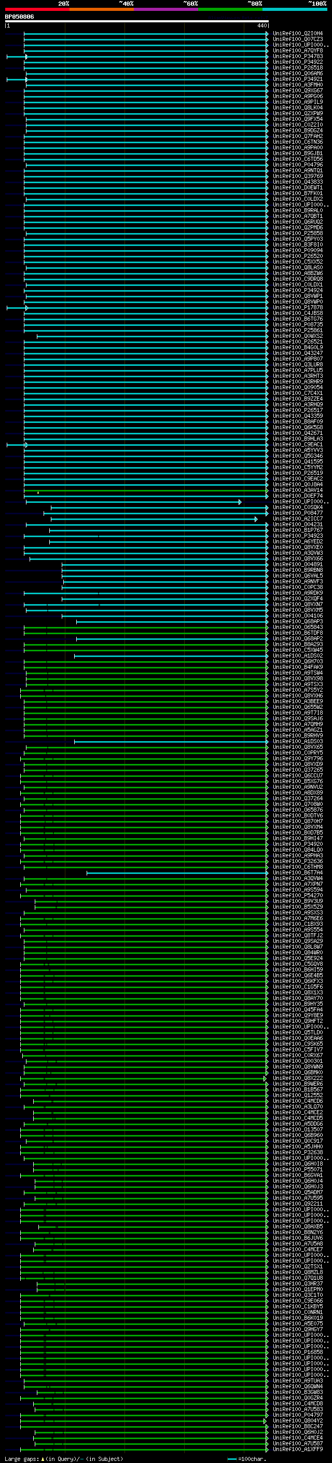Select the UniRef100_P17878 label
This screenshot has width=332, height=1463.
pyautogui.click(x=298, y=307)
